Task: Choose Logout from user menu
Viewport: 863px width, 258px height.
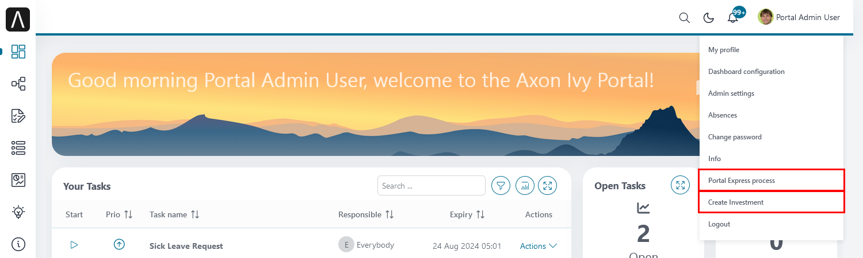Action: (x=772, y=224)
